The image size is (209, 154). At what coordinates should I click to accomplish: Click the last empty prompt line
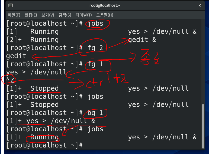(x=44, y=145)
